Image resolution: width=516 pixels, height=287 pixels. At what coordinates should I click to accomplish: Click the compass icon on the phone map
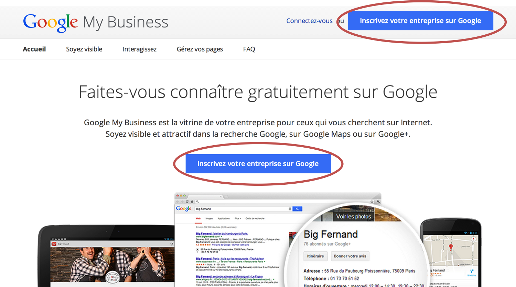473,239
